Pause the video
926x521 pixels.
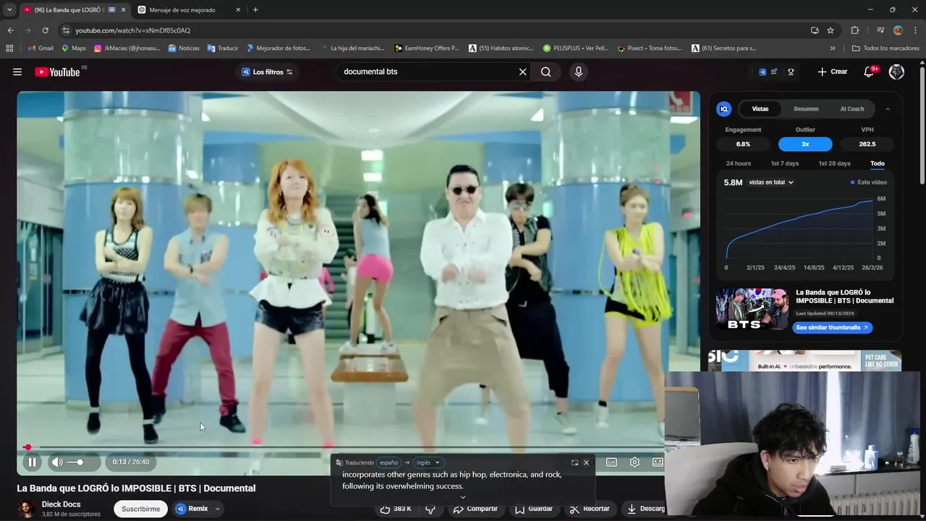[32, 462]
